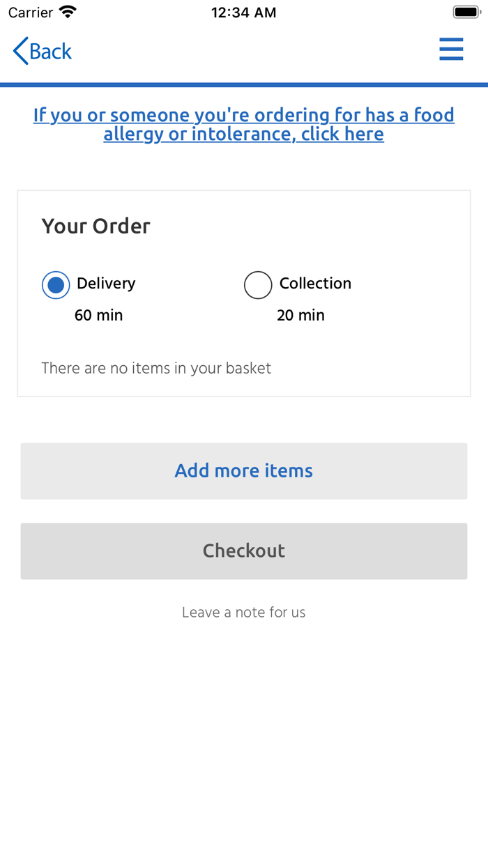The height and width of the screenshot is (867, 488).
Task: Open the hamburger menu
Action: (x=451, y=50)
